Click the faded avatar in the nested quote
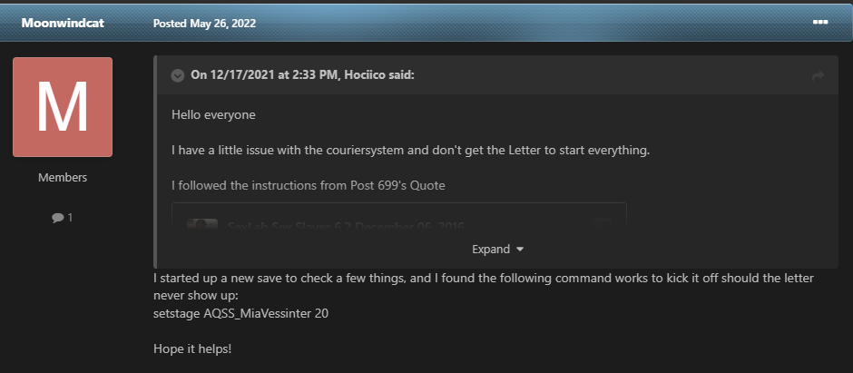Screen dimensions: 853x373 [201, 226]
